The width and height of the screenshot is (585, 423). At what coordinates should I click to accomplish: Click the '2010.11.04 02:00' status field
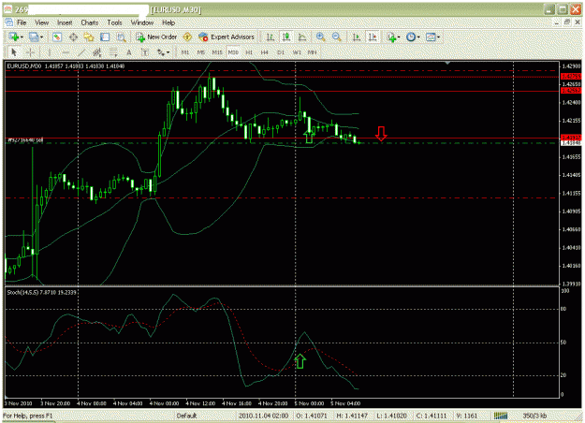[263, 416]
